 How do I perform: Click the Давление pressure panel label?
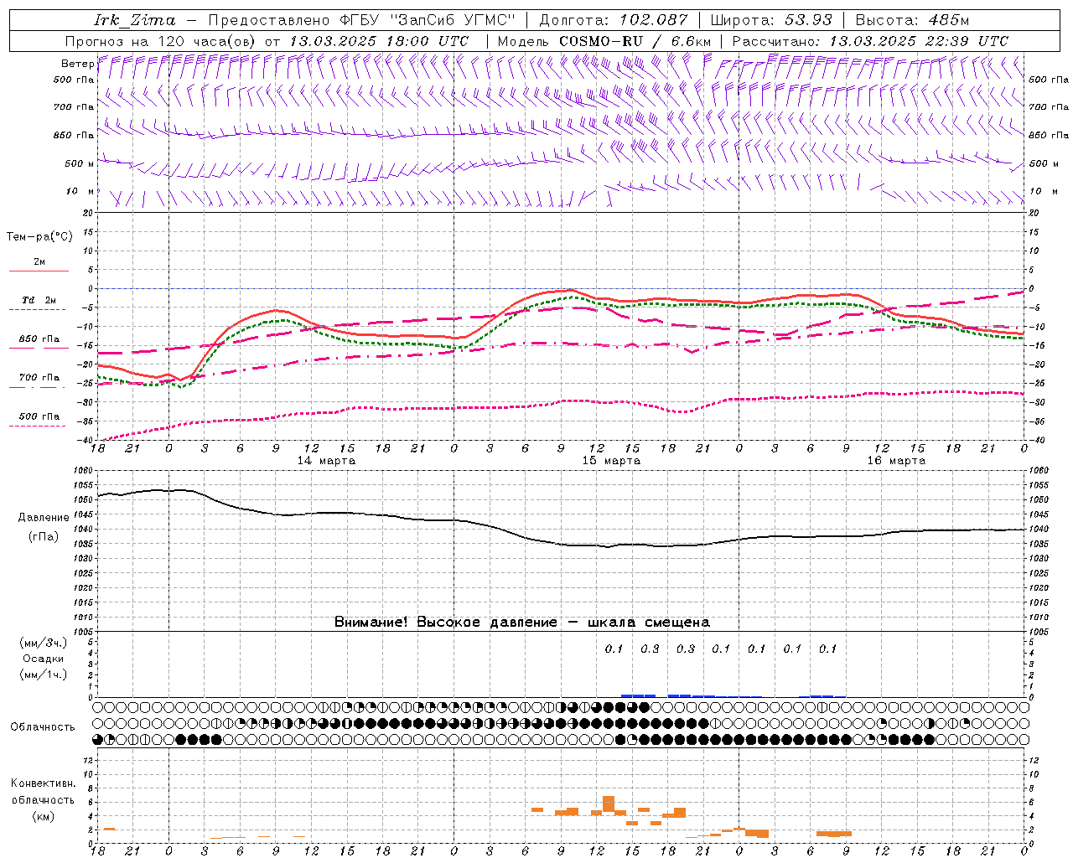44,518
